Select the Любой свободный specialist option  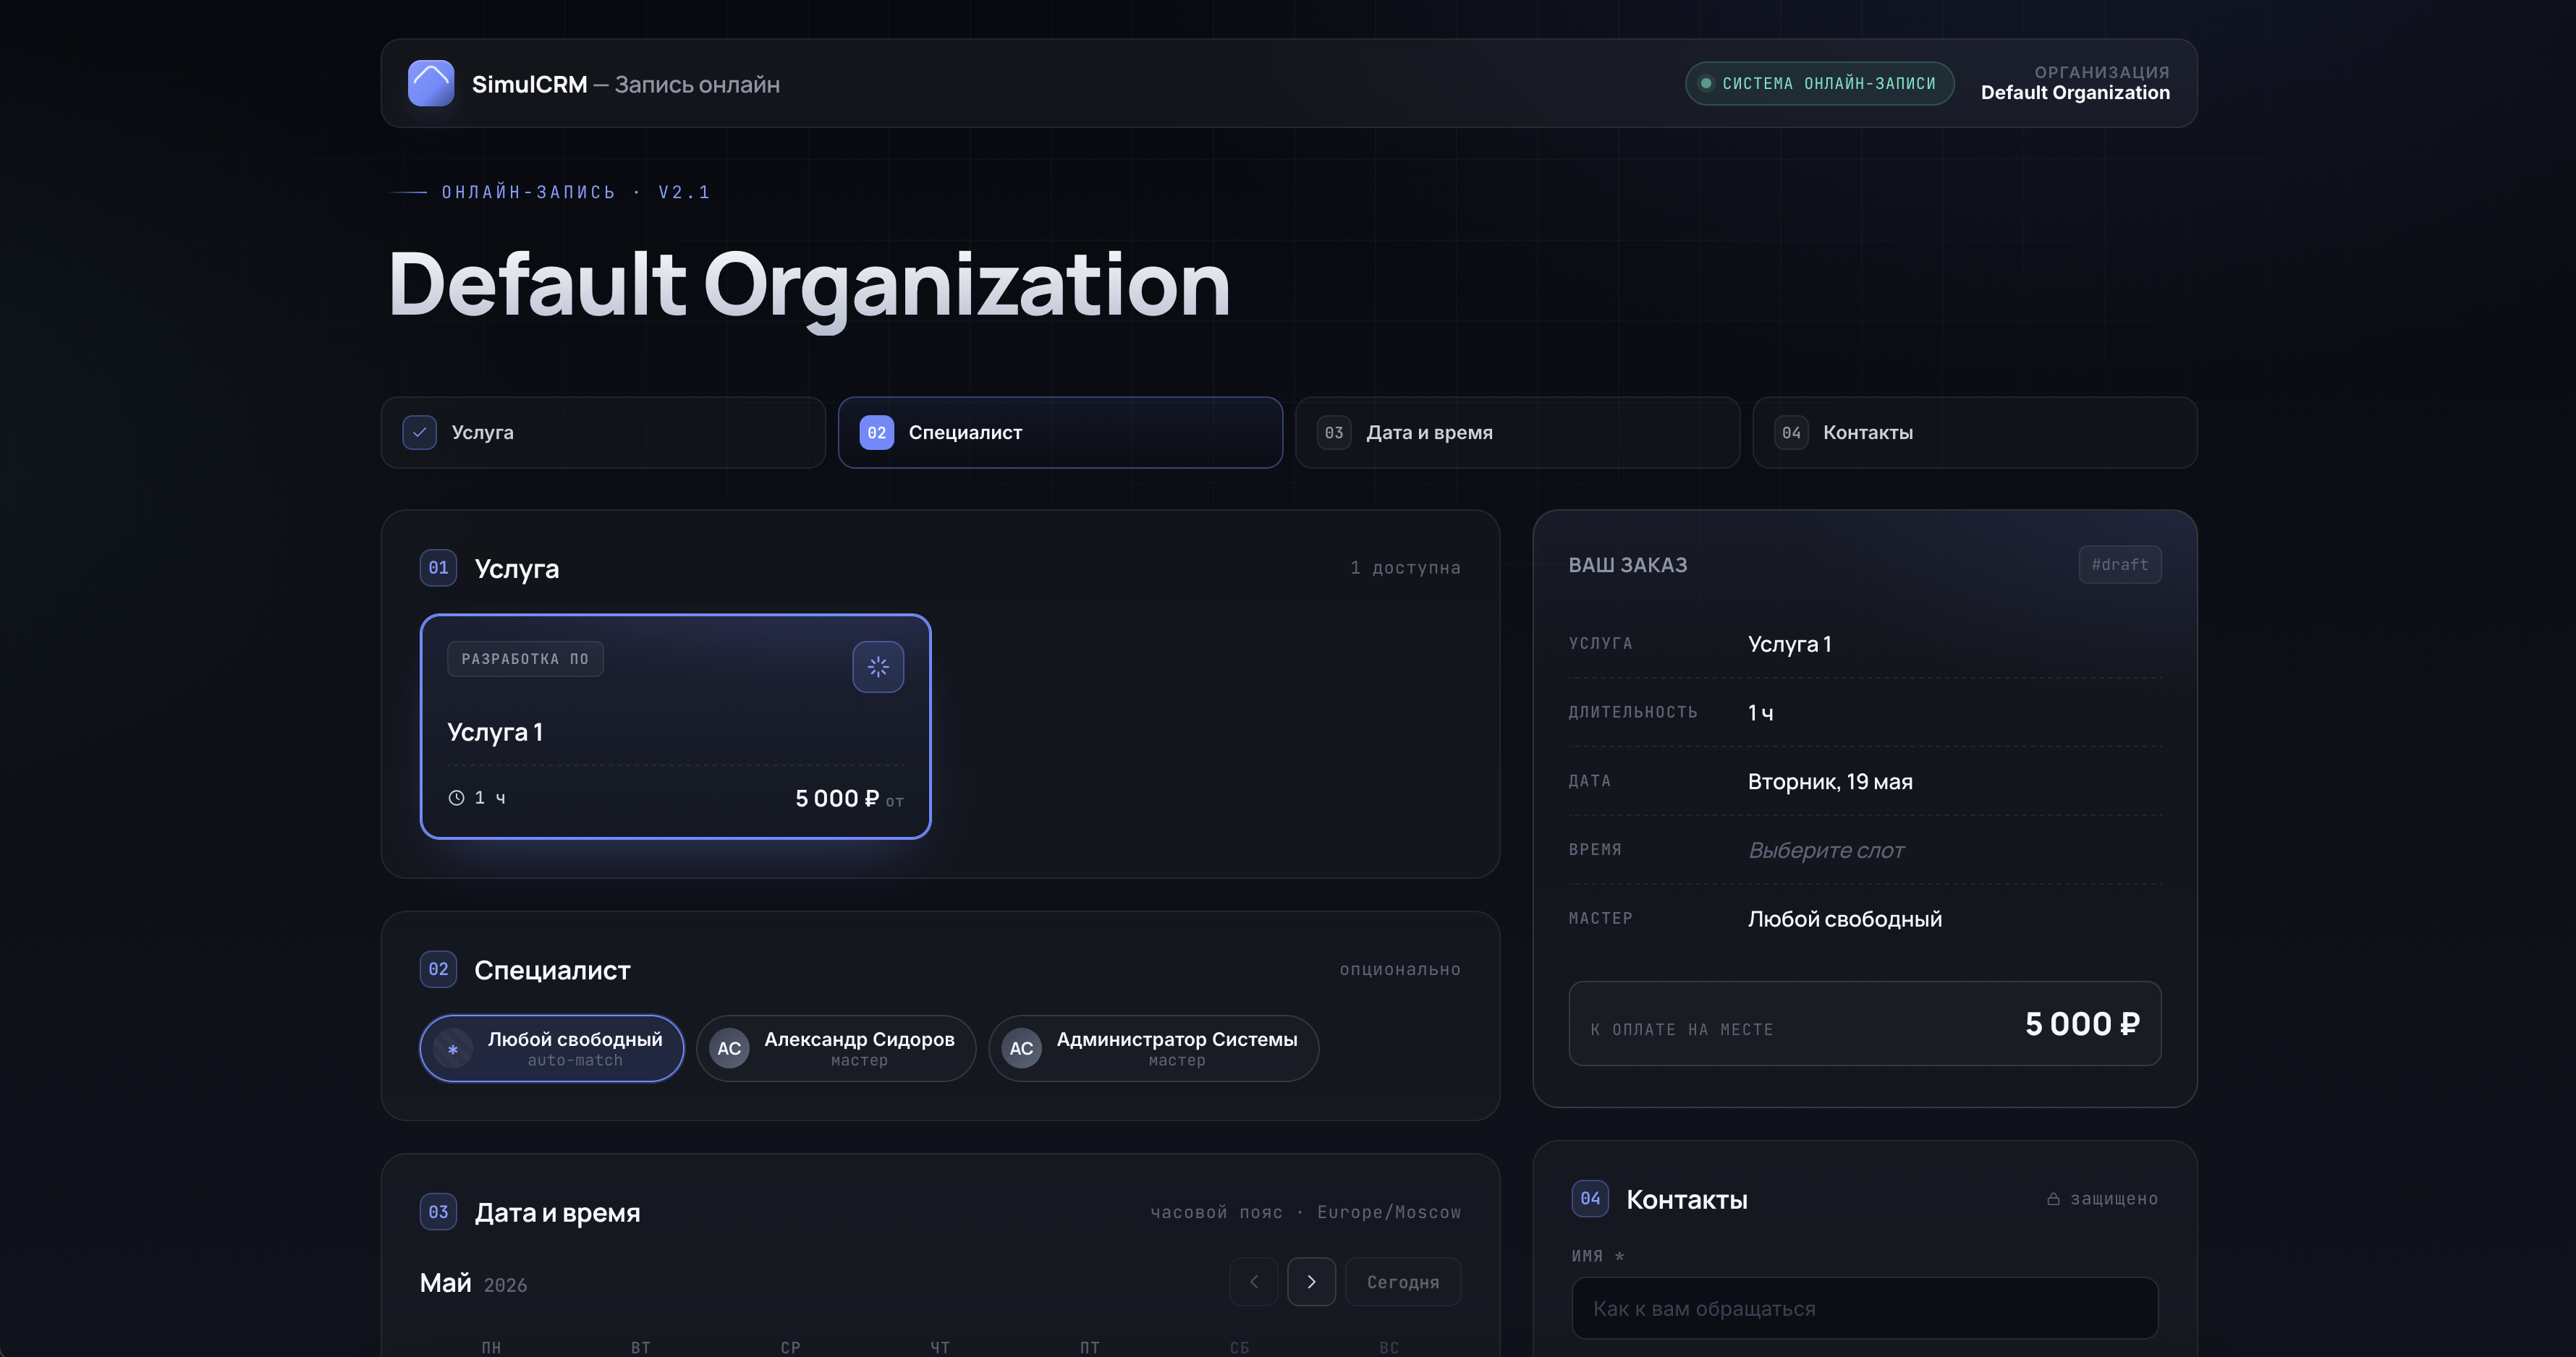point(552,1048)
